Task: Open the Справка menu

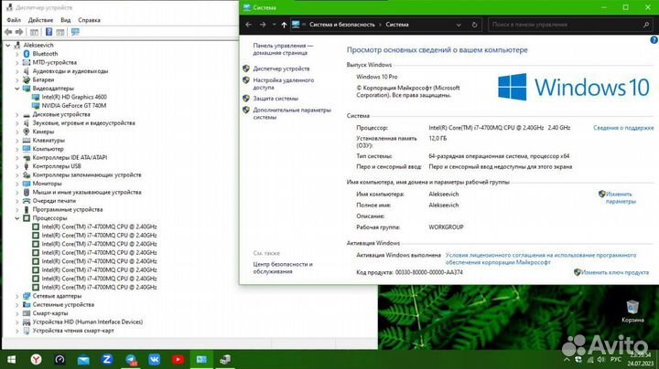Action: pyautogui.click(x=89, y=20)
